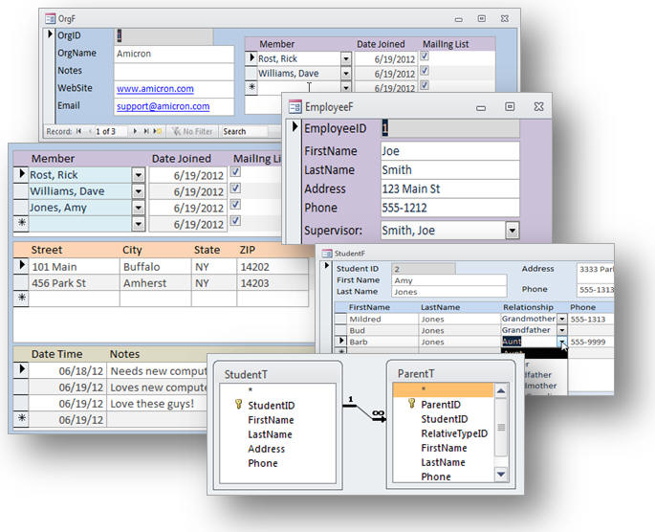Image resolution: width=655 pixels, height=532 pixels.
Task: Select the StudentID primary key field in StudentT
Action: coord(269,406)
